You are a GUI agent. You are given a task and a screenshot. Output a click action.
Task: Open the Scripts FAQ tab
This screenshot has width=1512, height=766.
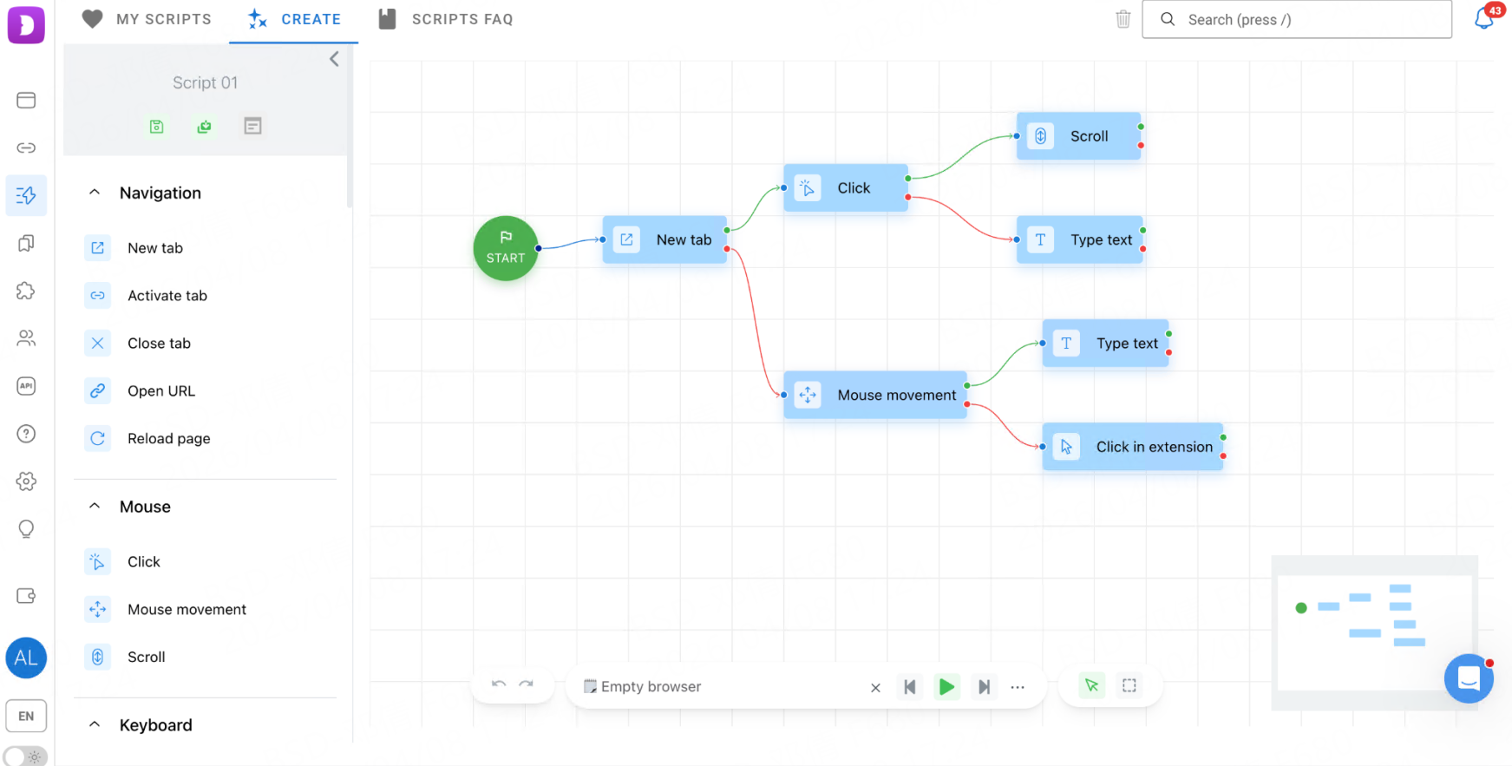[446, 19]
